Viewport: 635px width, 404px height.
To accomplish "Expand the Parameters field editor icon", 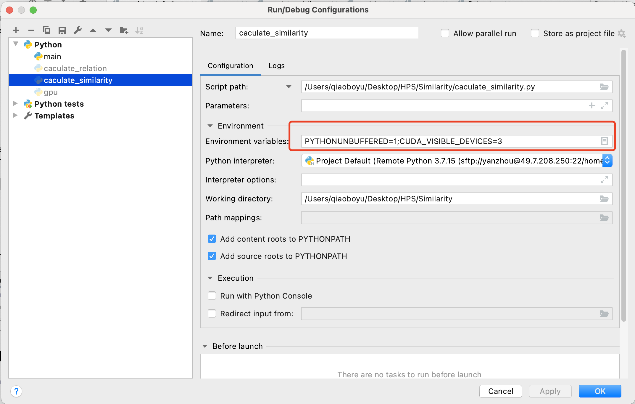I will pos(604,106).
